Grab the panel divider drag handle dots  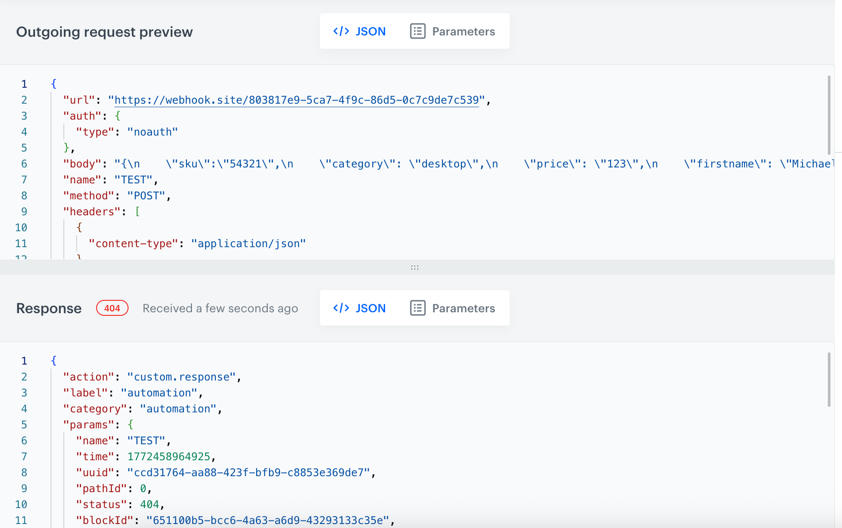point(415,268)
